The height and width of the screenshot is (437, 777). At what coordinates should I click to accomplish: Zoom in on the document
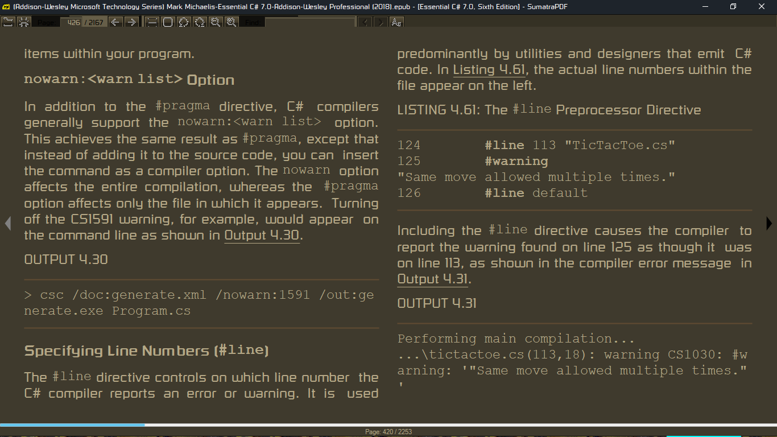(x=231, y=22)
